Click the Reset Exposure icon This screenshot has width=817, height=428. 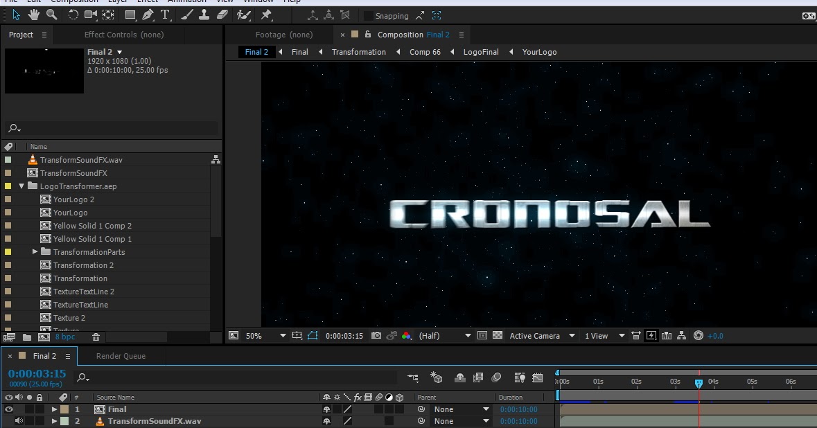[699, 336]
